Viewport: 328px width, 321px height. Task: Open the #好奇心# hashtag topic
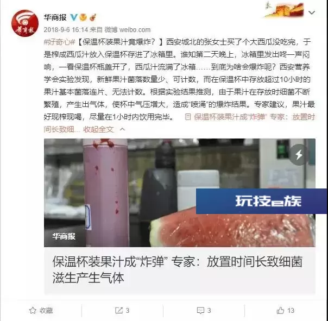point(59,42)
